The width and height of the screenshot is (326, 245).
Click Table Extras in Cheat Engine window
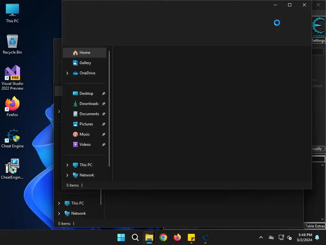point(315,226)
